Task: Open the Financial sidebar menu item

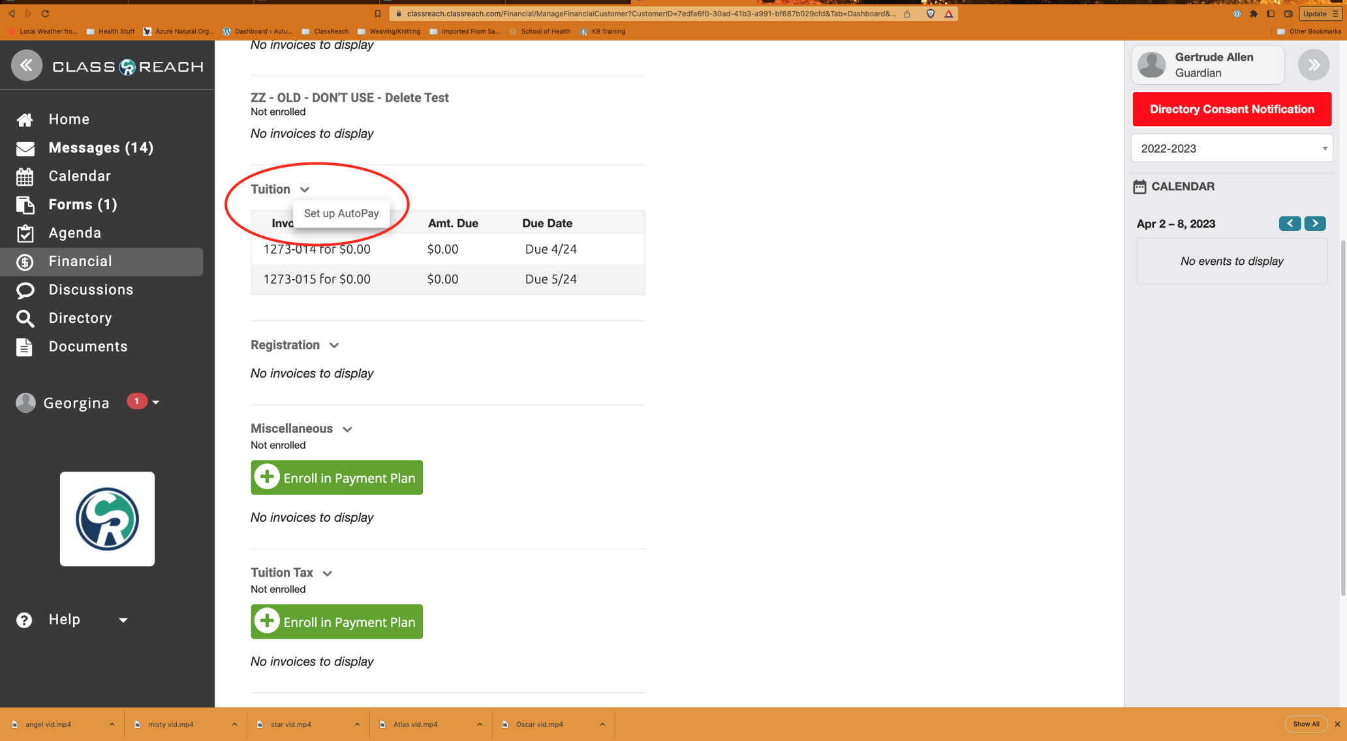Action: point(80,262)
